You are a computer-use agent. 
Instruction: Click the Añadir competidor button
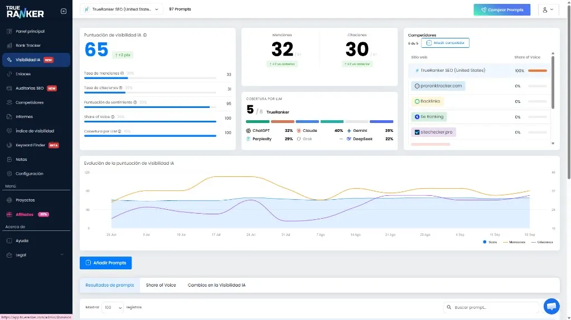click(x=445, y=43)
